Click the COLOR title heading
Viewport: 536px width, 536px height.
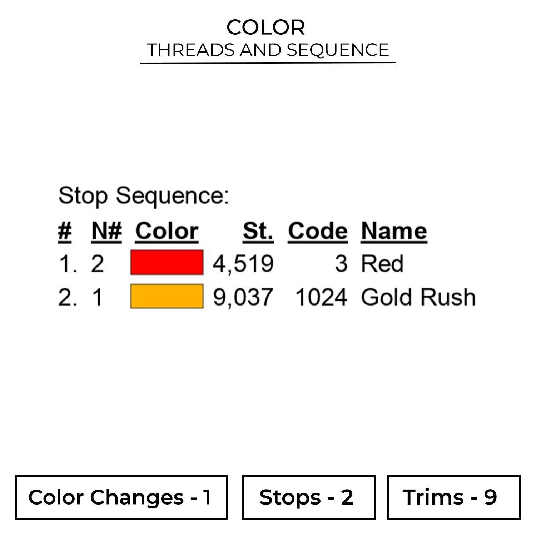266,27
